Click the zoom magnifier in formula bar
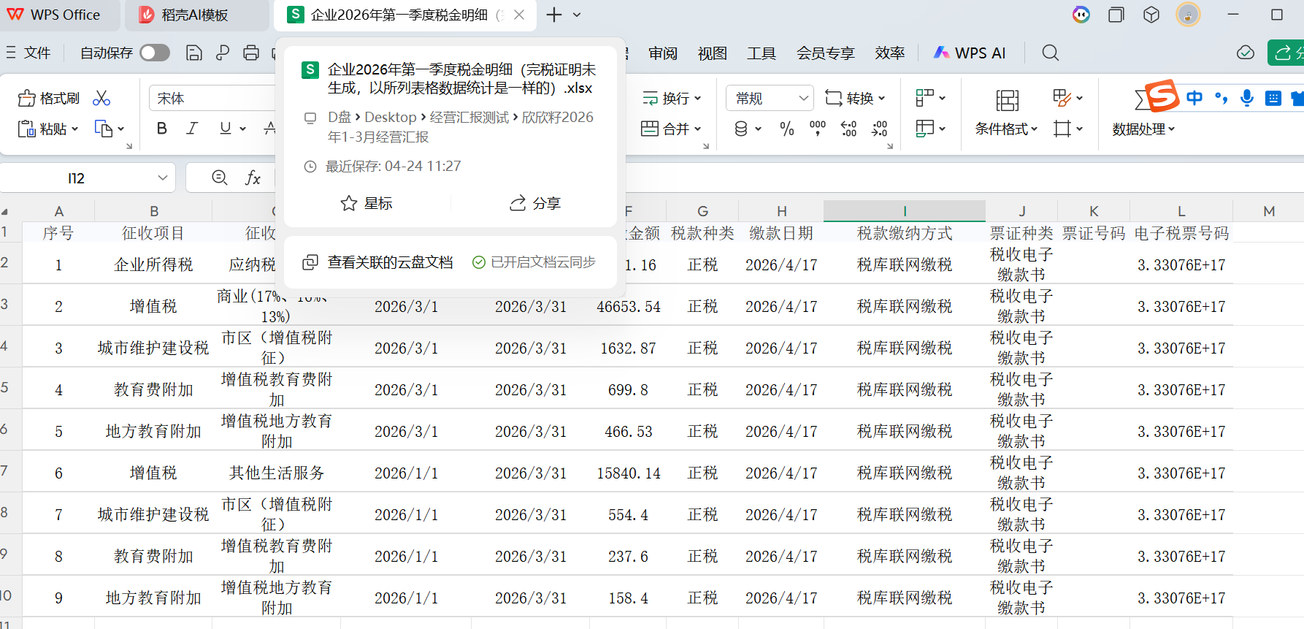This screenshot has width=1304, height=629. click(219, 178)
